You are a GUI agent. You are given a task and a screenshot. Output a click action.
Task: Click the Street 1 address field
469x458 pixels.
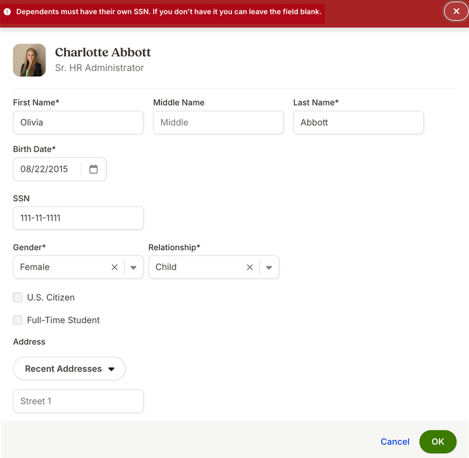pos(78,401)
